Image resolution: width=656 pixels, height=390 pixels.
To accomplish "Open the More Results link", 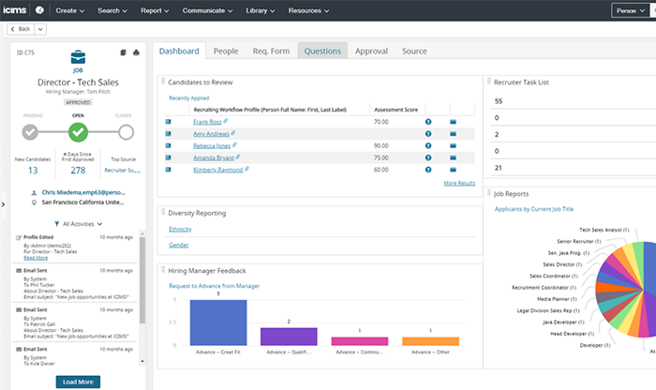I will pos(459,183).
